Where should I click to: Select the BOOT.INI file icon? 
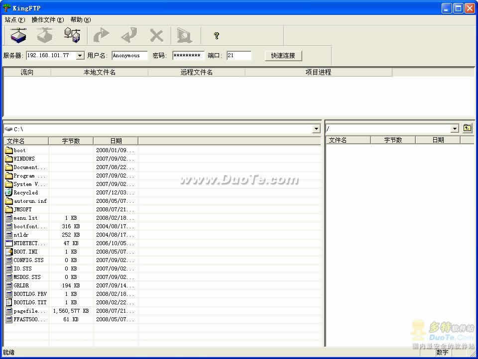pyautogui.click(x=9, y=252)
